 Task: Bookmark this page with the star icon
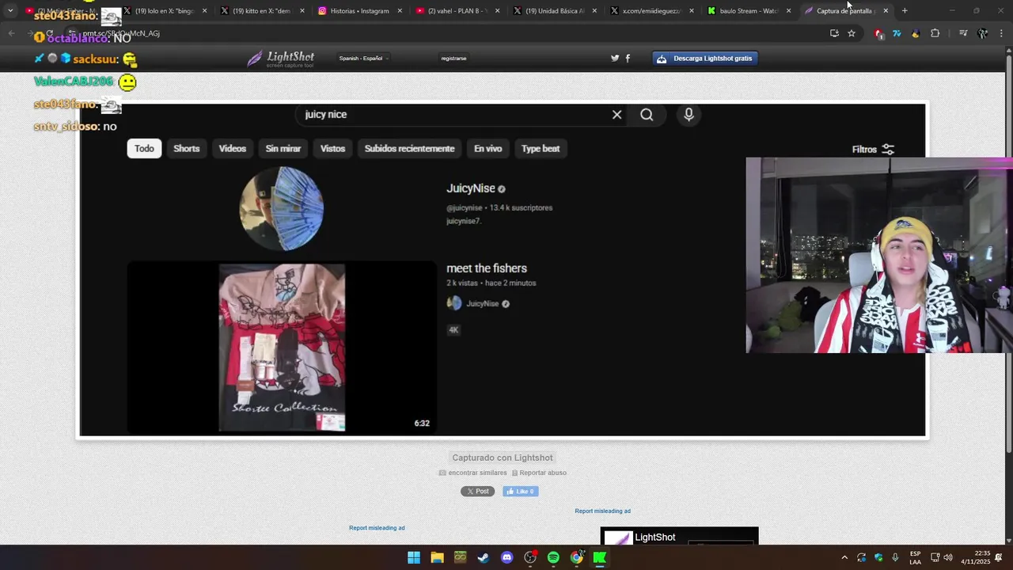click(x=852, y=33)
